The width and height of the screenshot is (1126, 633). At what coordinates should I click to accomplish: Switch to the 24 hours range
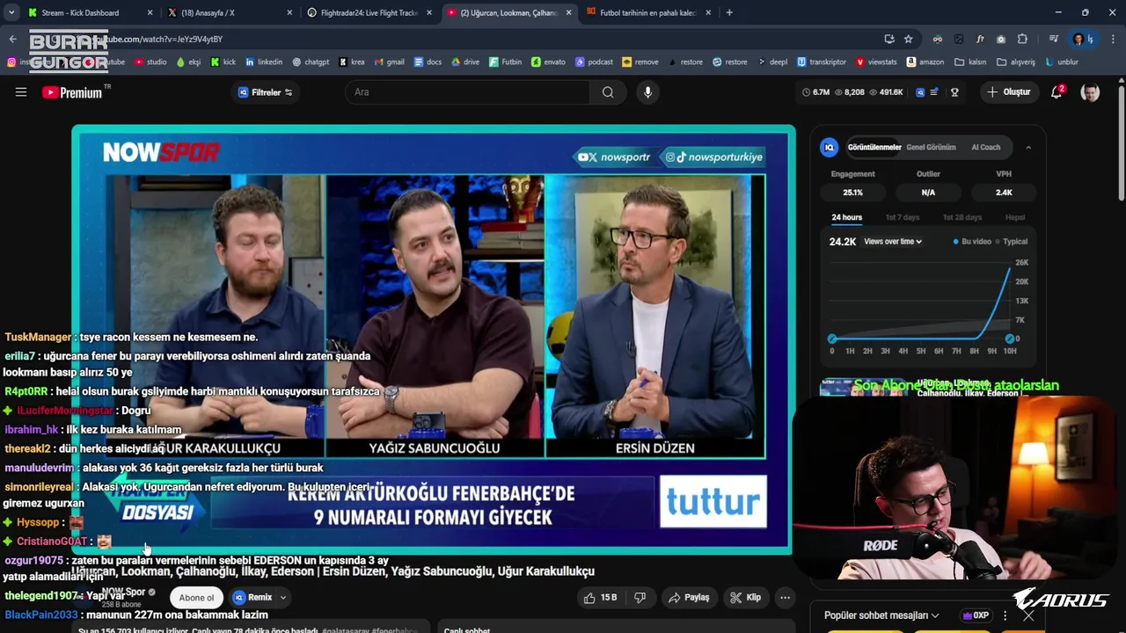(x=846, y=217)
